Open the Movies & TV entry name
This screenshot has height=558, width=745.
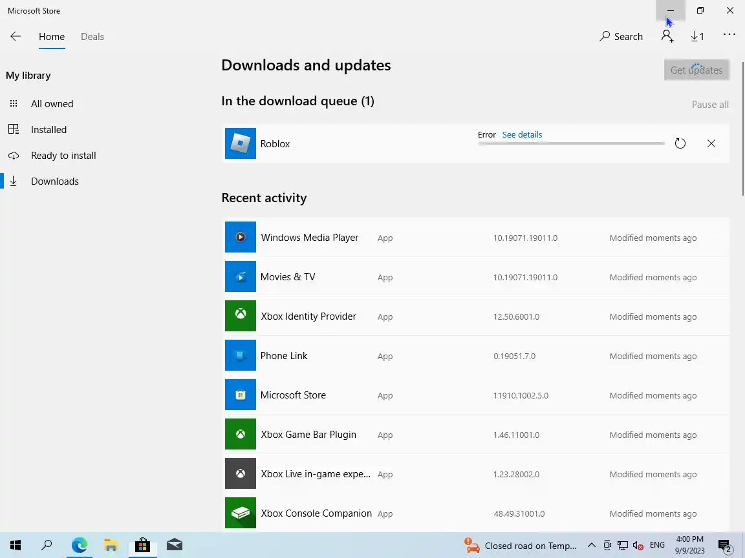[x=288, y=277]
